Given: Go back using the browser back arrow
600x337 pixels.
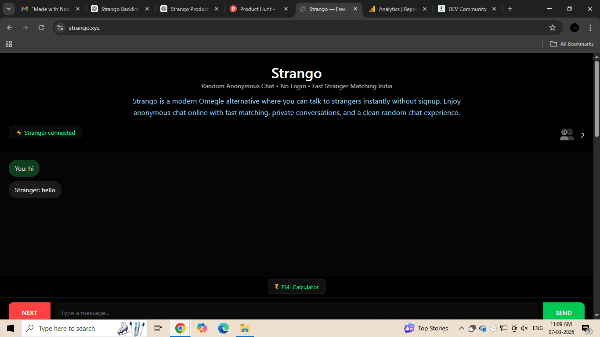Looking at the screenshot, I should (9, 27).
